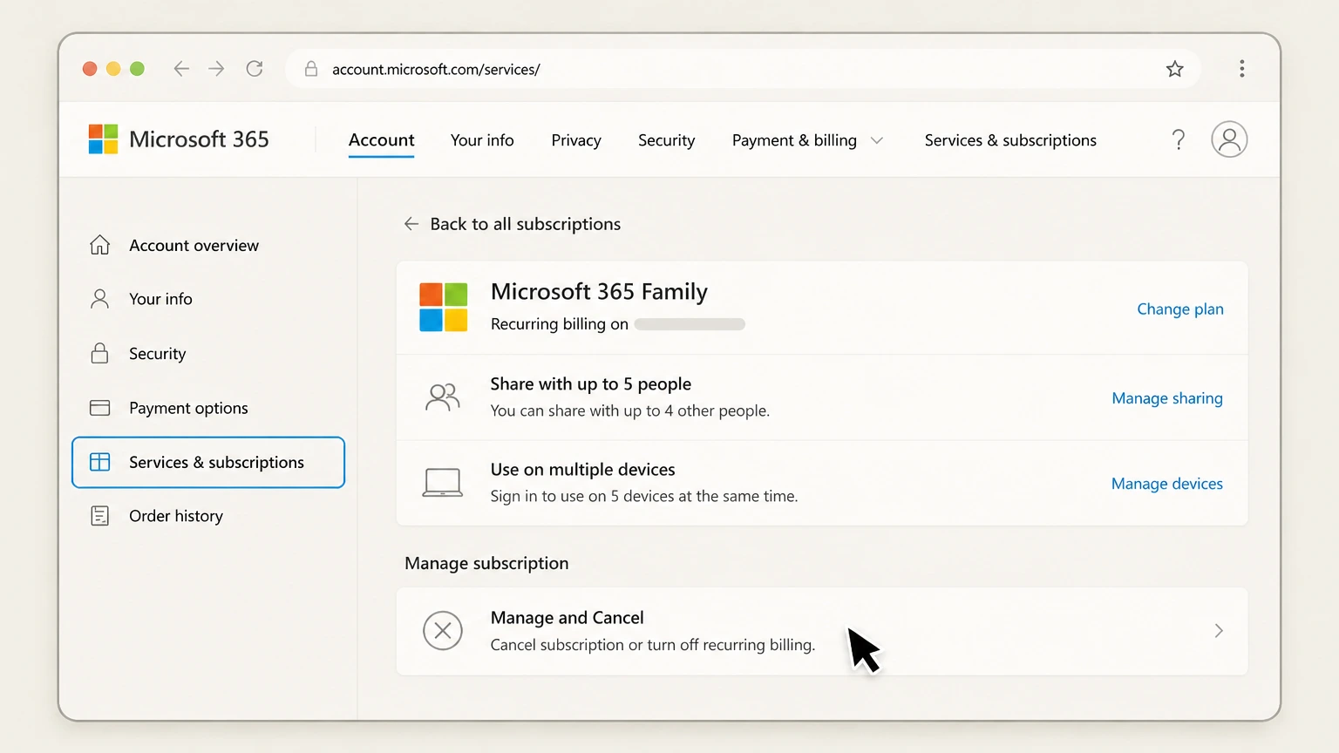The width and height of the screenshot is (1339, 753).
Task: Select 'Security' label in the sidebar
Action: pos(158,354)
